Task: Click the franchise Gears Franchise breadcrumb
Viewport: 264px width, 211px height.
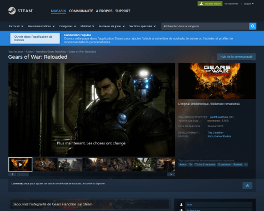Action: point(51,52)
